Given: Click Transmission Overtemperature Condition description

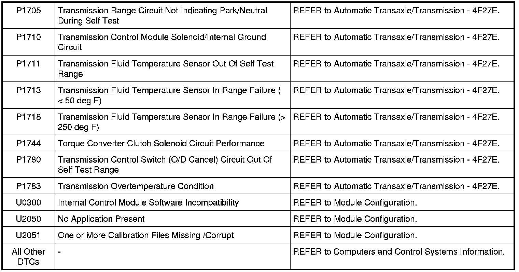Looking at the screenshot, I should tap(136, 186).
